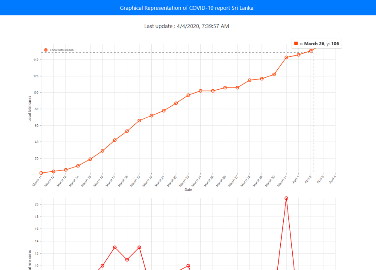Select the March 21 point on total cases chart

tap(164, 111)
